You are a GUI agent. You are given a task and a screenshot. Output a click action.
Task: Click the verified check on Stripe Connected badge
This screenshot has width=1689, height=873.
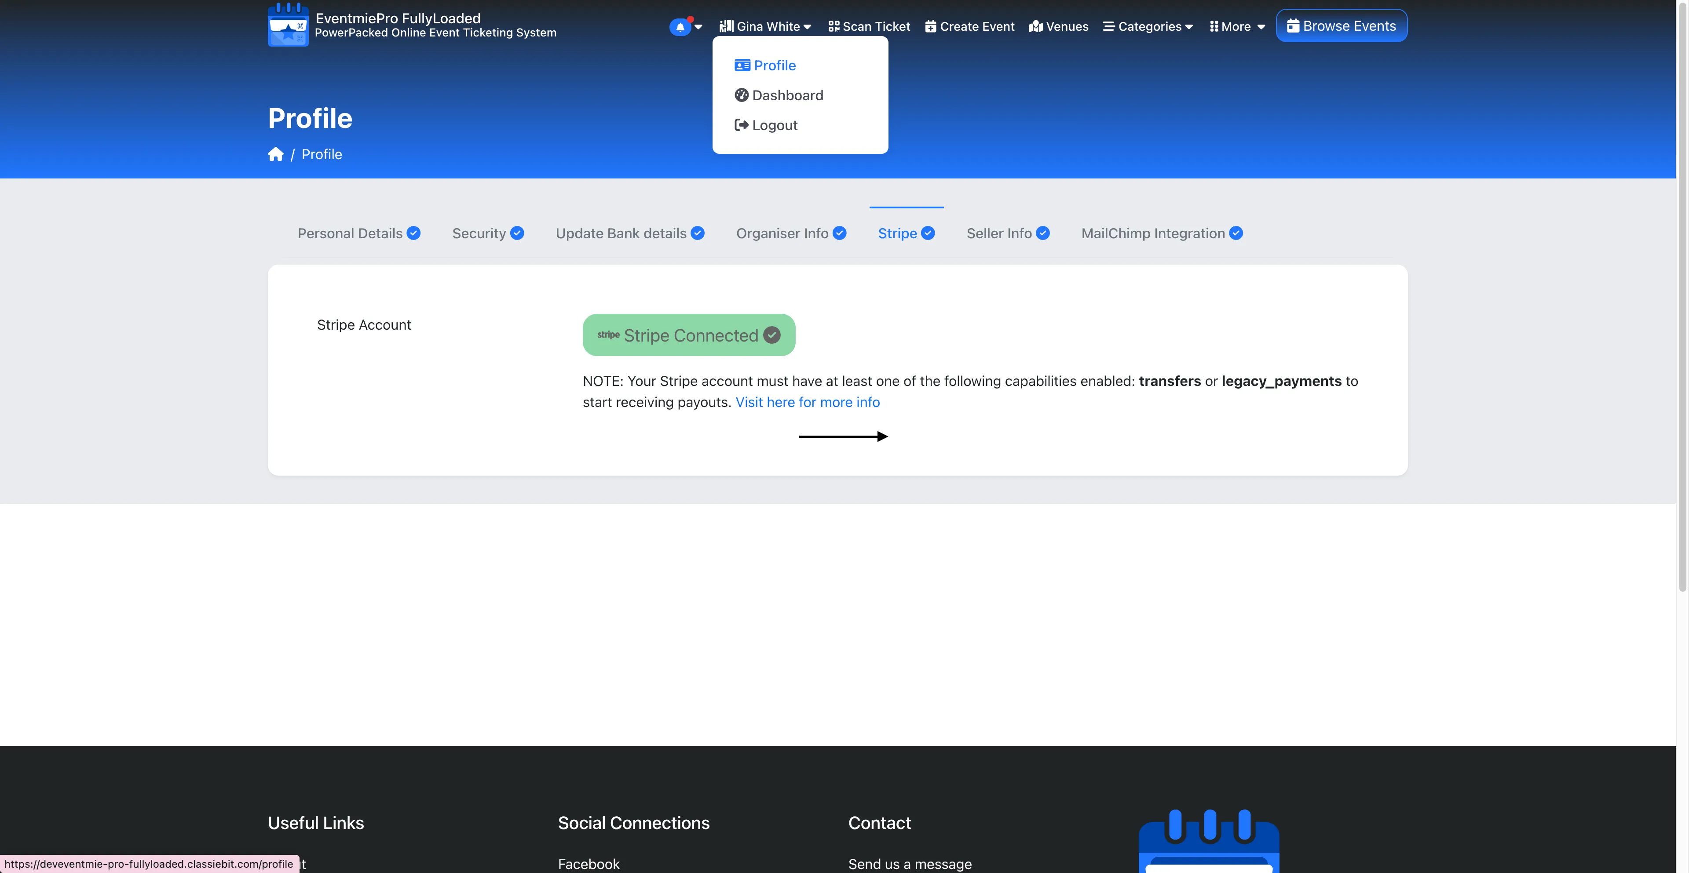coord(772,335)
